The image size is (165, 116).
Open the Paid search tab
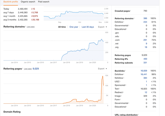click(x=44, y=2)
